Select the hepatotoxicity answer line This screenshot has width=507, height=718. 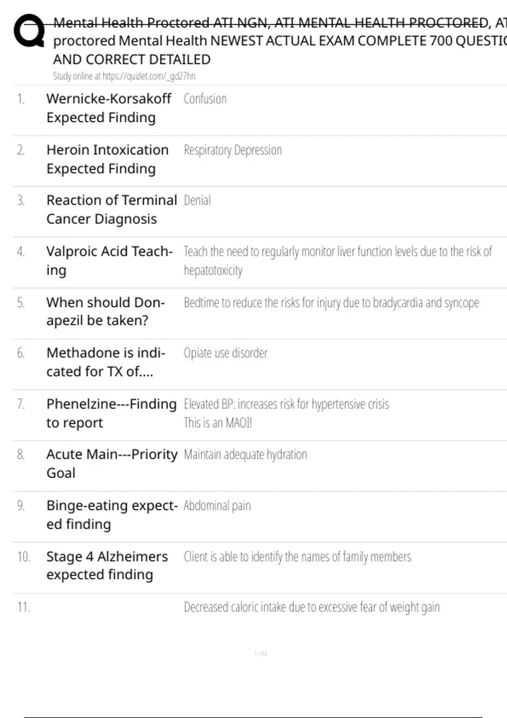(213, 270)
